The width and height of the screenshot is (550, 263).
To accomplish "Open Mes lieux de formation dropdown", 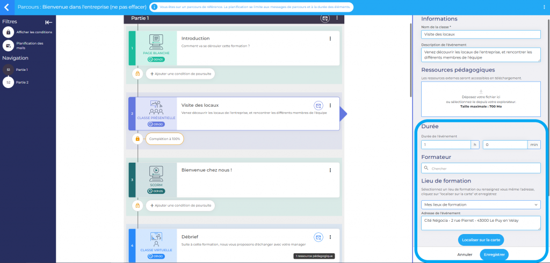I will tap(481, 204).
